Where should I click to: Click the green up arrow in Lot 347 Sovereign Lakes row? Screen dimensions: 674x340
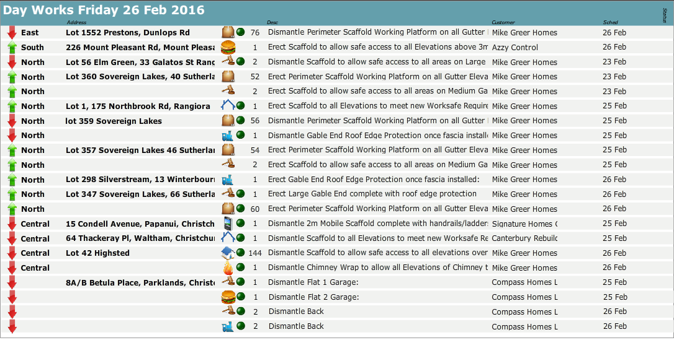[x=12, y=194]
